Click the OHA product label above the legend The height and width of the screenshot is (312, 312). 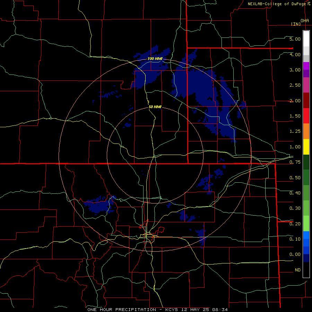(305, 21)
